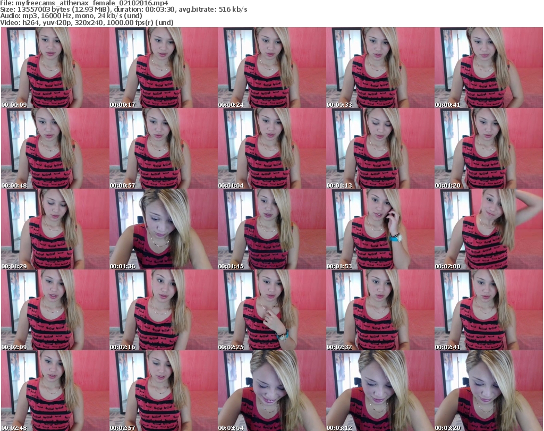Open the frame timestamped 00:01:13
This screenshot has width=544, height=431.
pyautogui.click(x=380, y=148)
